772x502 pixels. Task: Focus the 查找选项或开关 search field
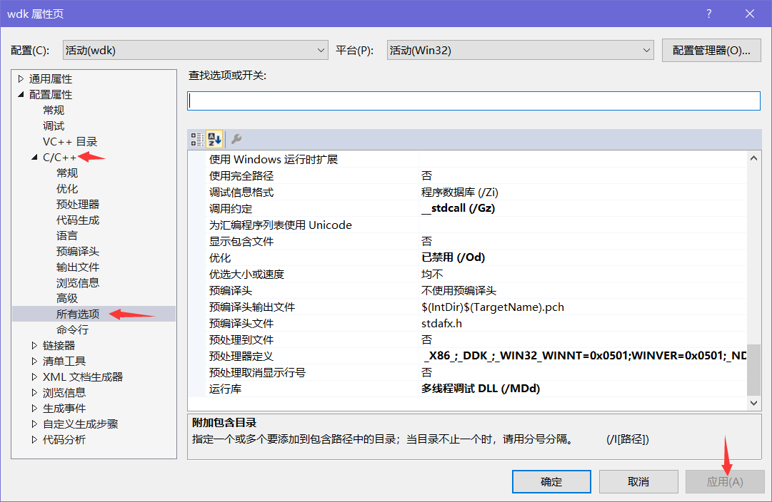[x=473, y=101]
